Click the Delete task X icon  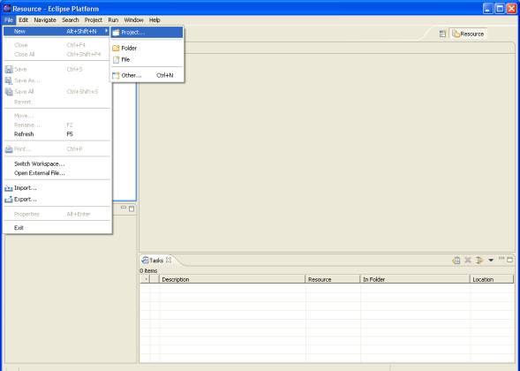(x=468, y=261)
